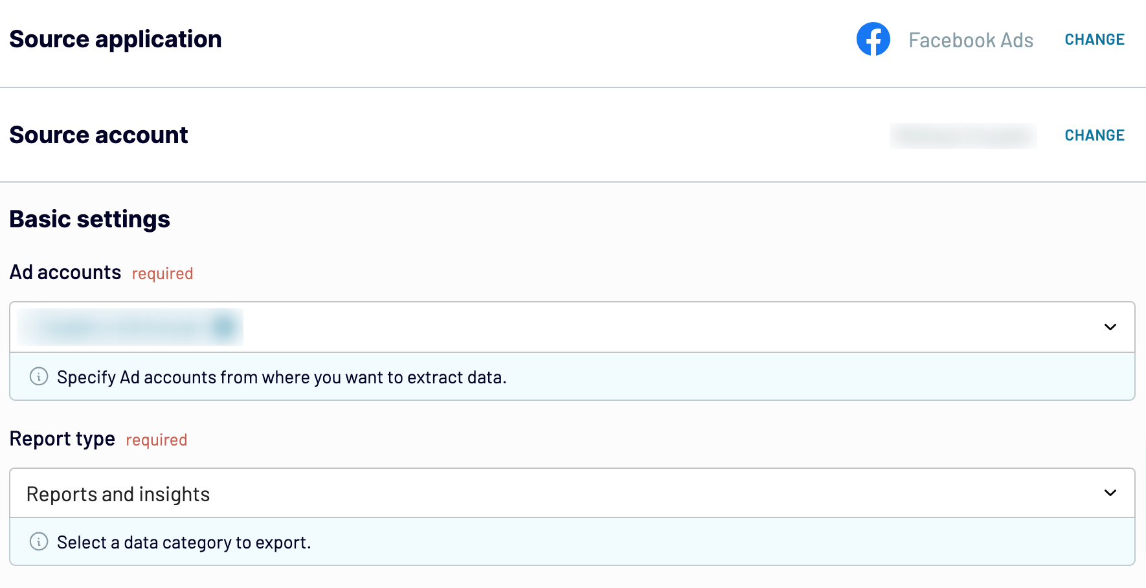Viewport: 1146px width, 588px height.
Task: Click the red required tag near Report type
Action: (156, 440)
